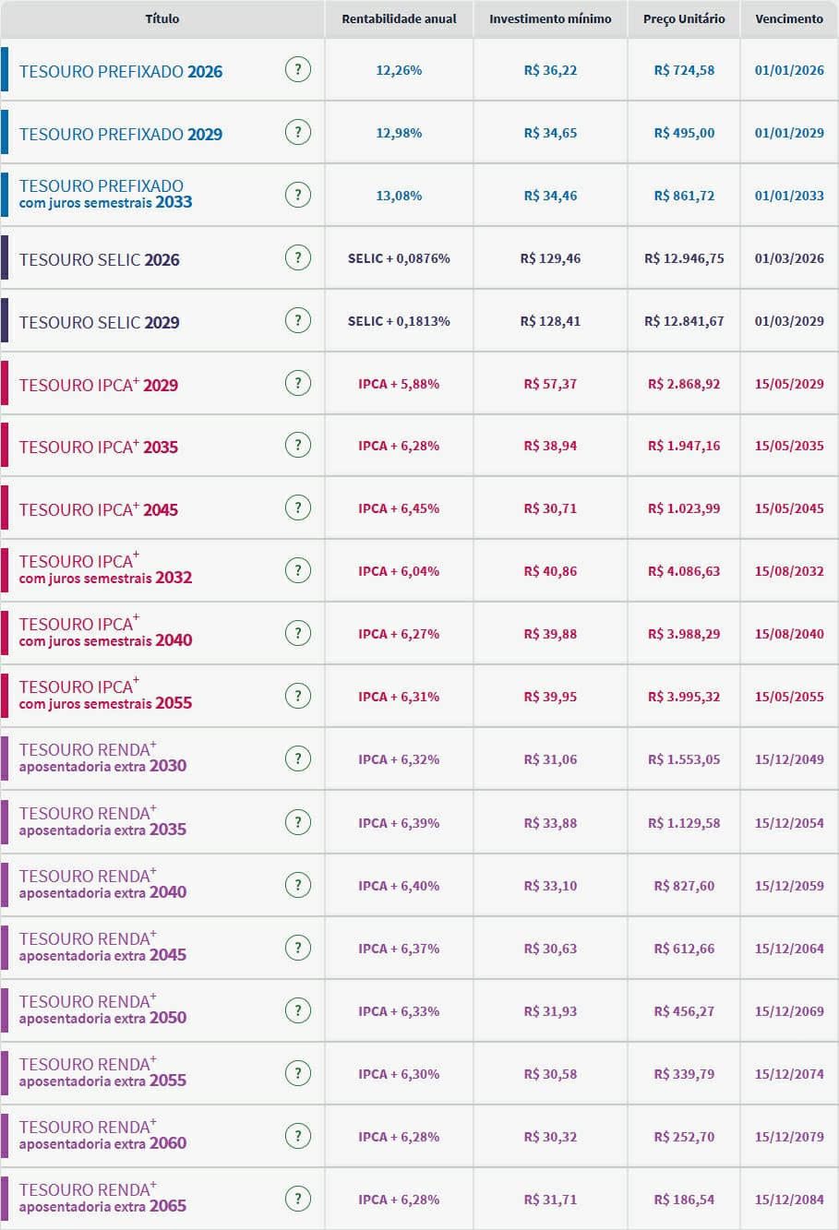
Task: Click the magenta color bar beside IPCA+ 2055
Action: 5,696
